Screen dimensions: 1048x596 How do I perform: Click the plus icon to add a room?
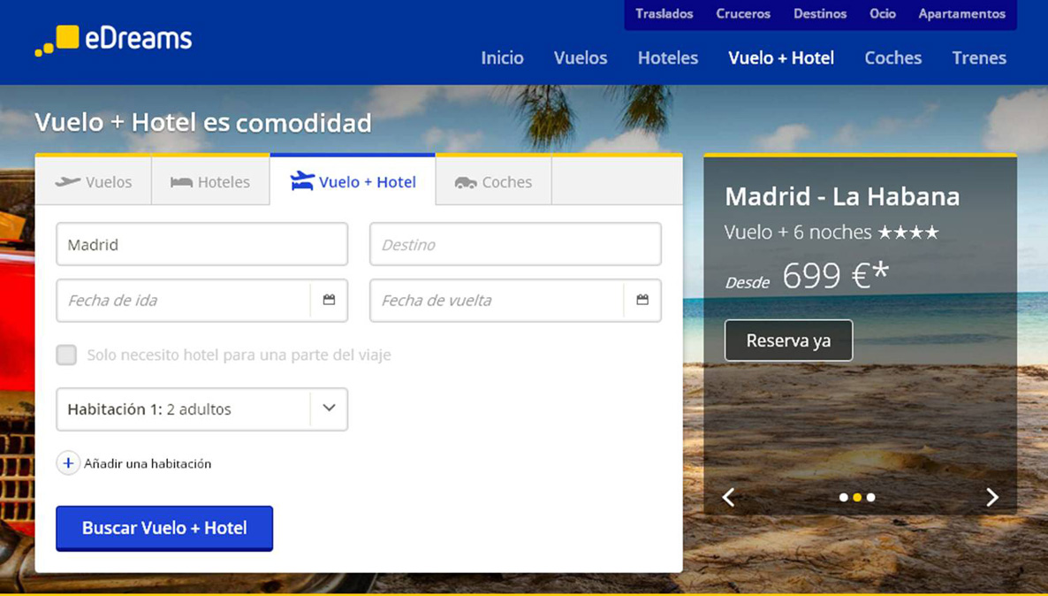point(68,463)
